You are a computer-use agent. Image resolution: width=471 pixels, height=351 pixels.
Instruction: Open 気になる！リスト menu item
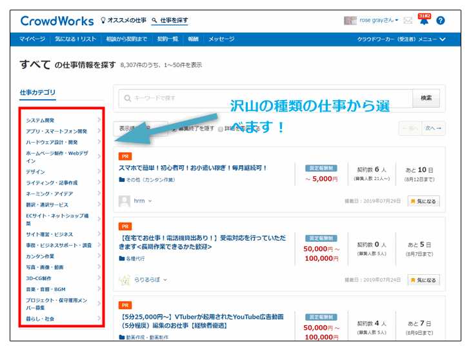click(75, 39)
